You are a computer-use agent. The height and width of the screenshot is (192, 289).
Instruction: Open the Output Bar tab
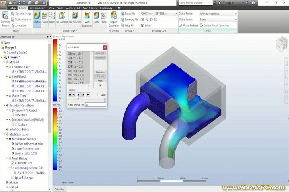(x=59, y=189)
